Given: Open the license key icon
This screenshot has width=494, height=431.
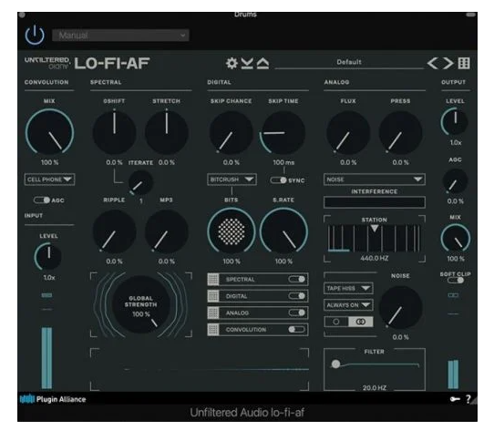Looking at the screenshot, I should point(455,399).
